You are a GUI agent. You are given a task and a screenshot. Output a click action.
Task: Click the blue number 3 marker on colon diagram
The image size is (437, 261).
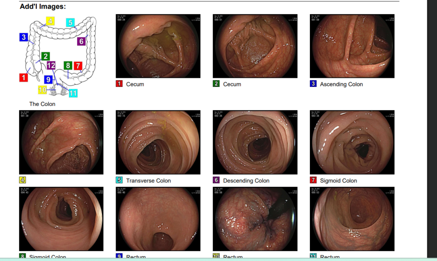point(24,37)
